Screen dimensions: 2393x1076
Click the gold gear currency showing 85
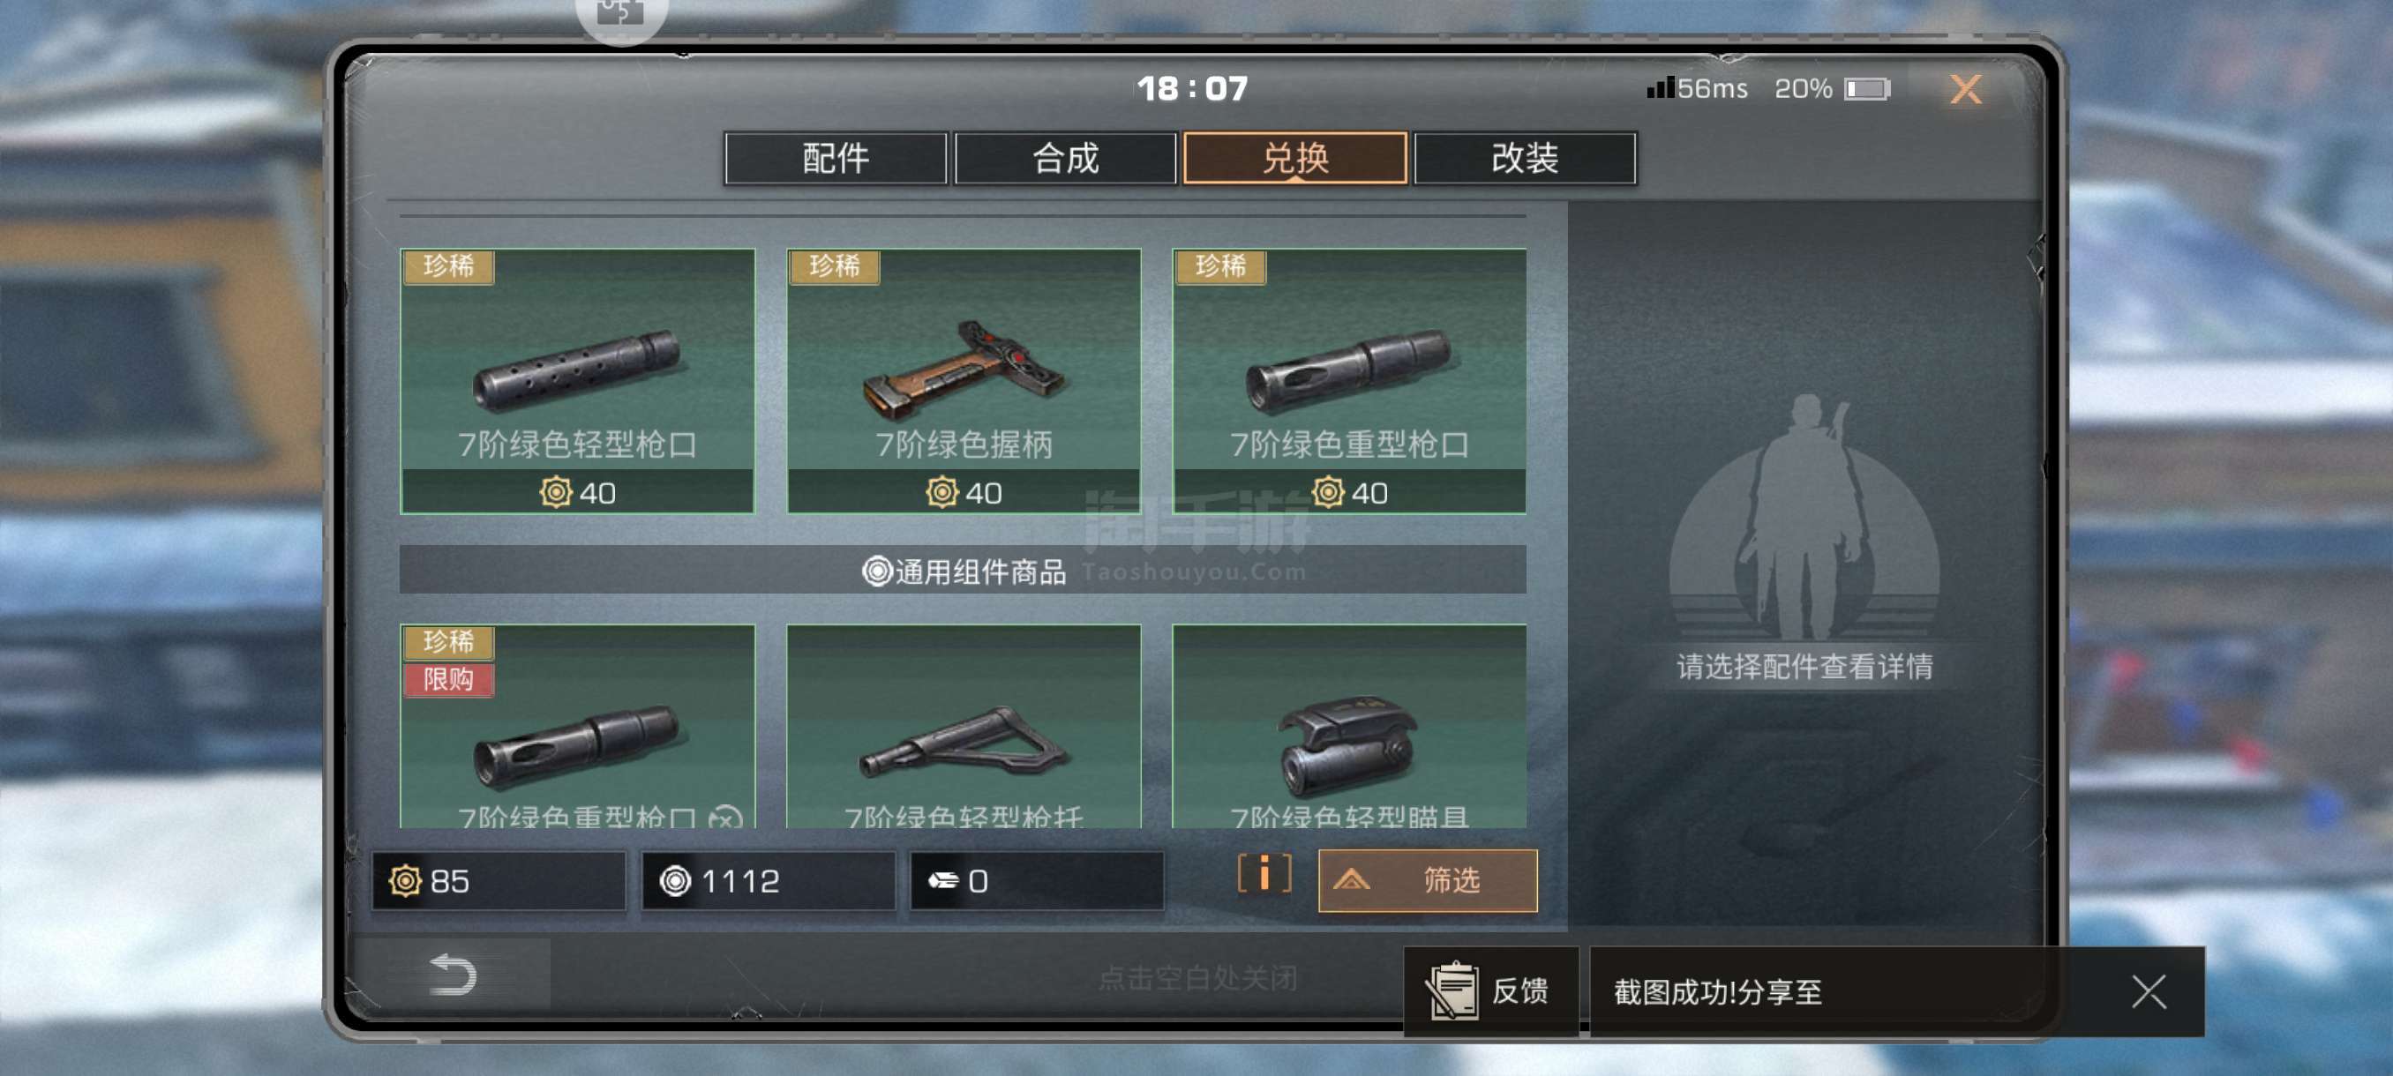point(498,880)
